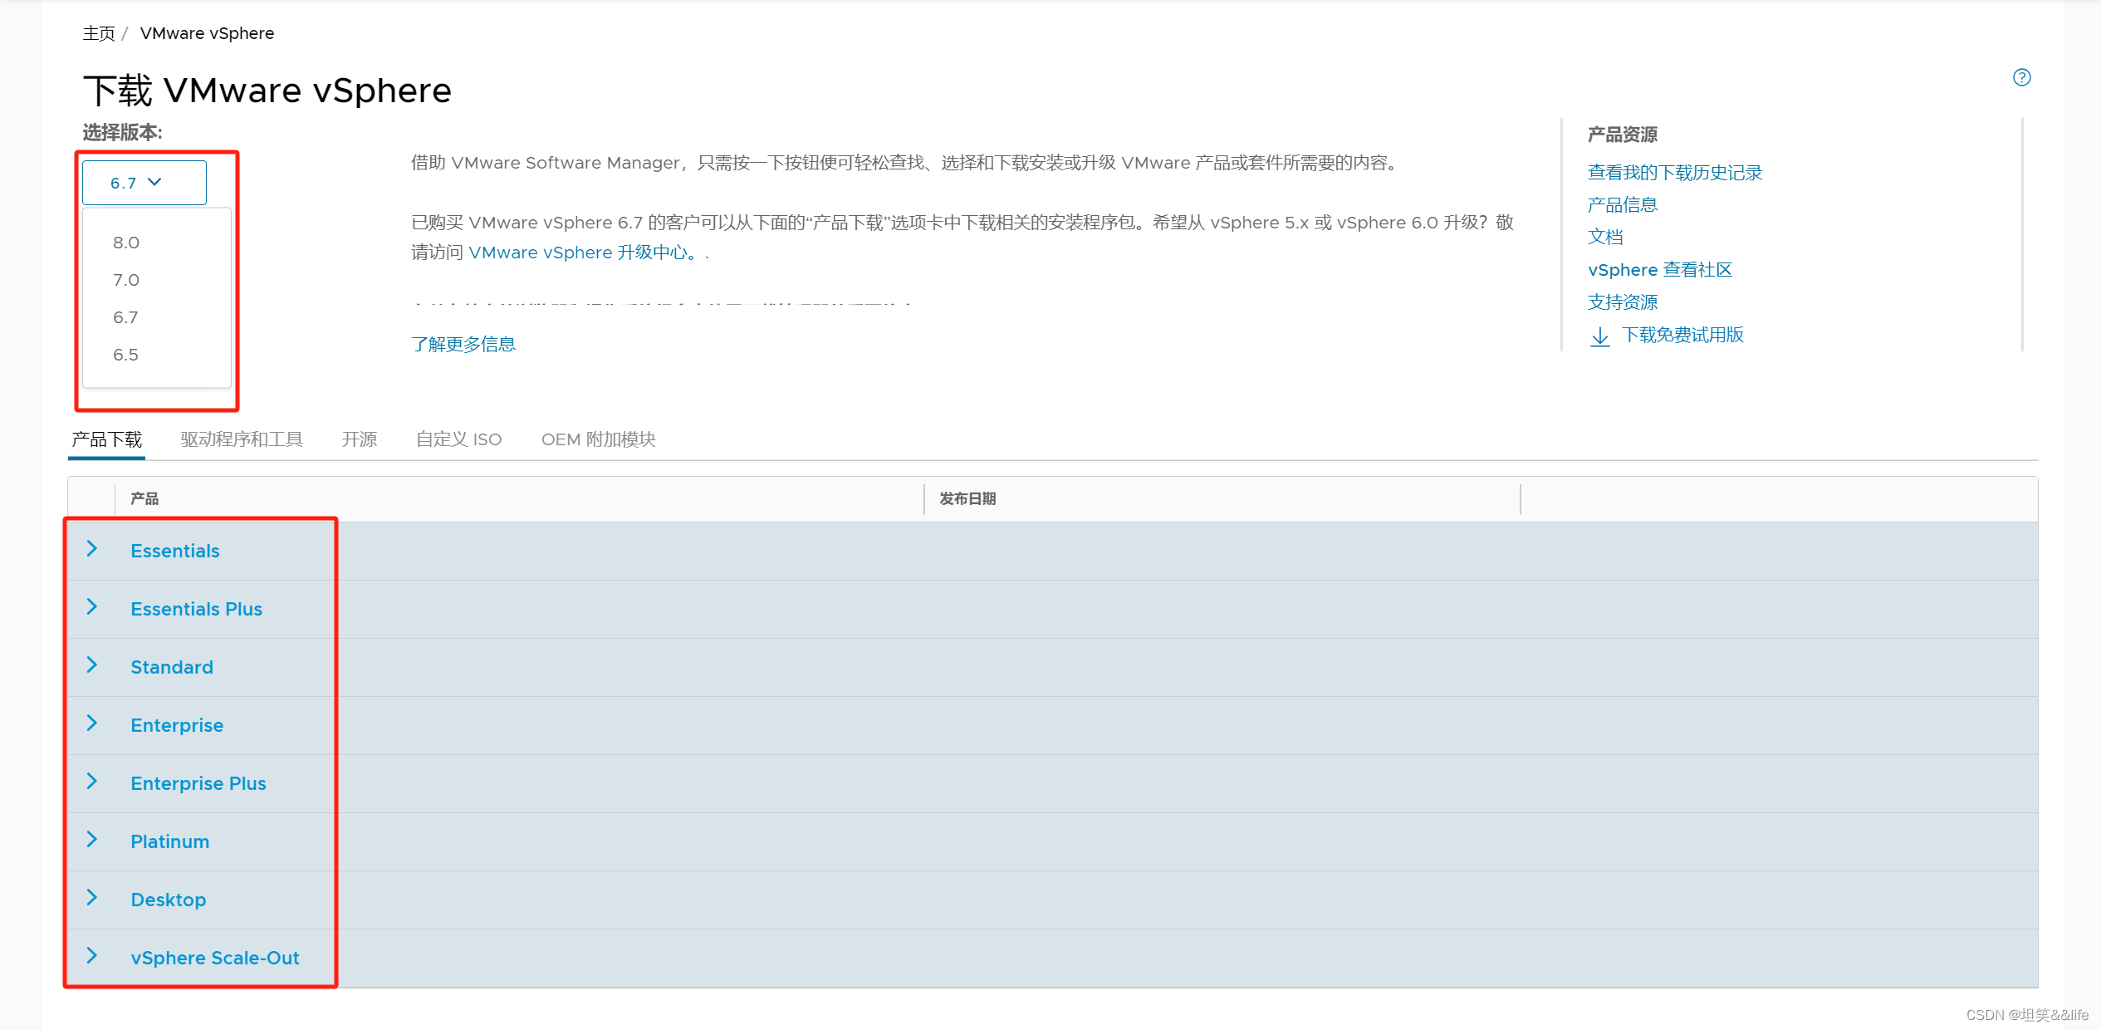This screenshot has height=1030, width=2101.
Task: Click the Standard product name
Action: pos(172,667)
